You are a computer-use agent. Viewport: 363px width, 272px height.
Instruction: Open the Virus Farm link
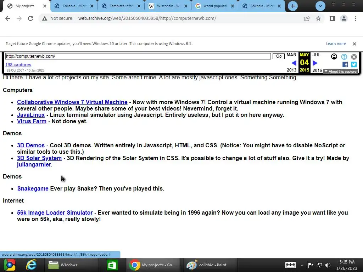[32, 121]
